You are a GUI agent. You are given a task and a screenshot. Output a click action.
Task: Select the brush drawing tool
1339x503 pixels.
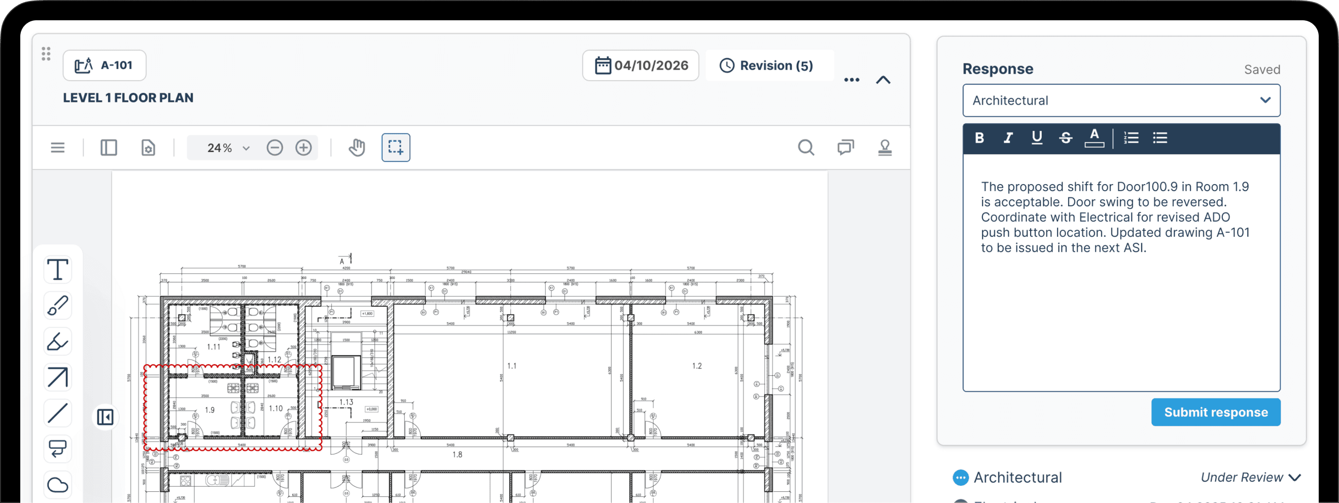point(58,306)
